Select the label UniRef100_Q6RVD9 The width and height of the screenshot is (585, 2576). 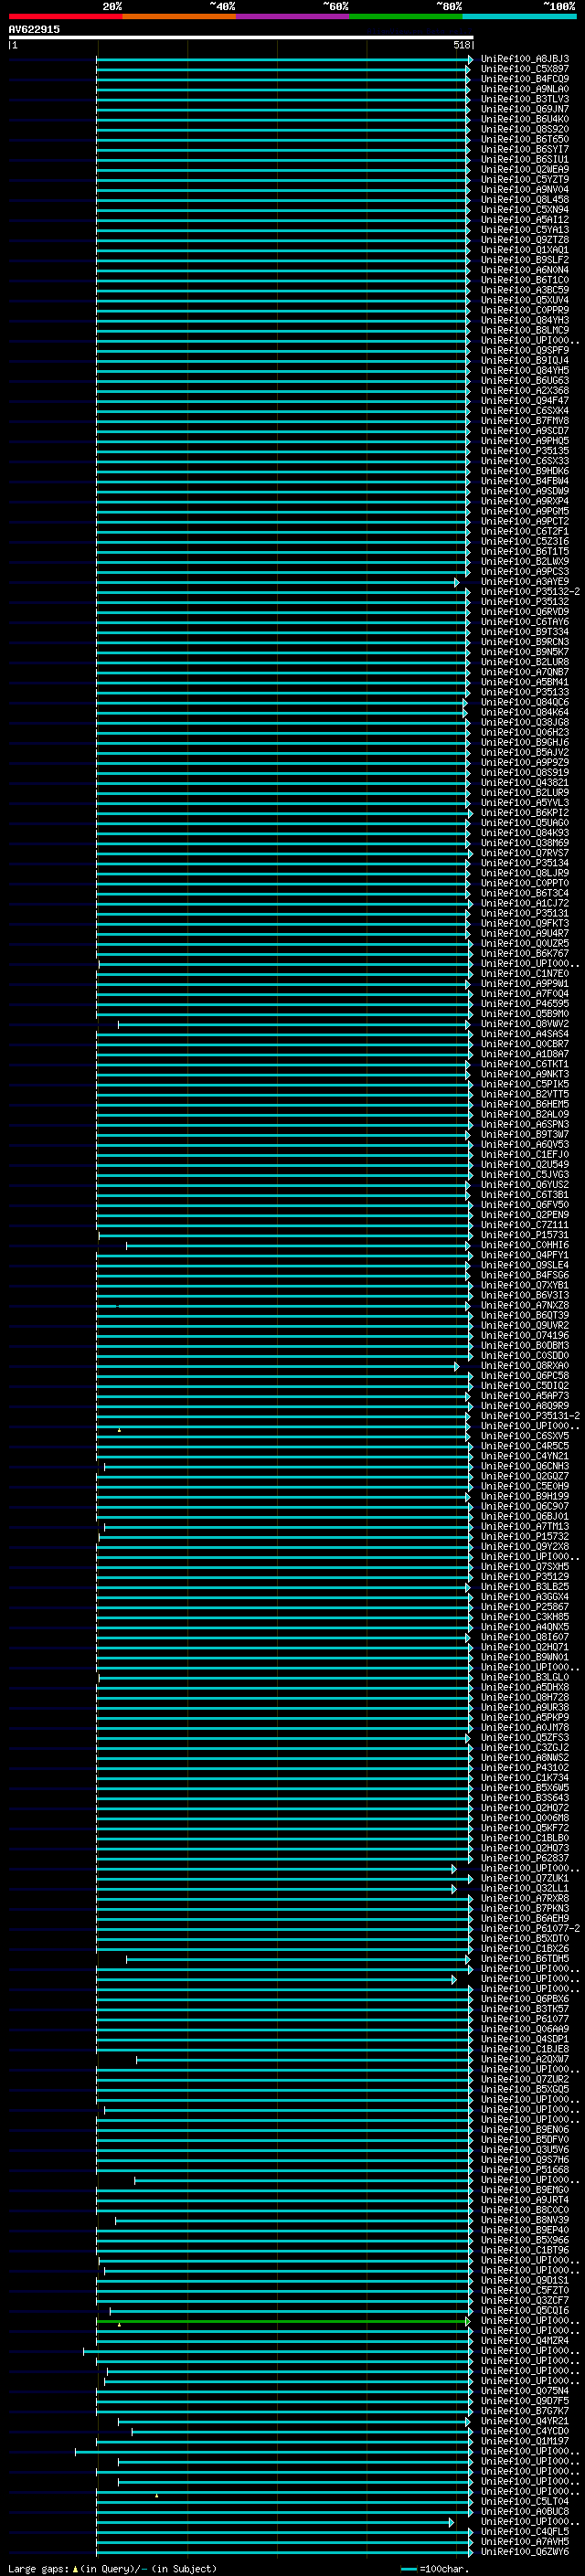click(x=525, y=612)
